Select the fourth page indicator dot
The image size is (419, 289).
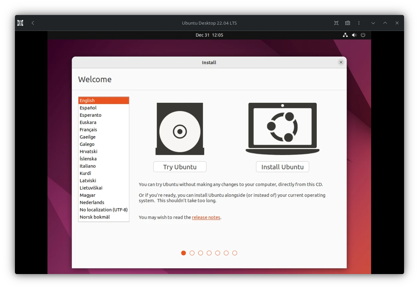pos(209,253)
